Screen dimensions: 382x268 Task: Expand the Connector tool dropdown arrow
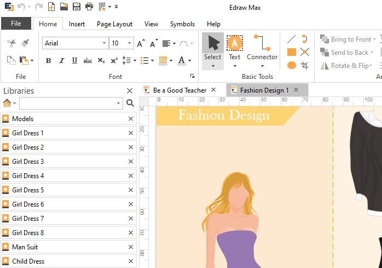pyautogui.click(x=262, y=66)
